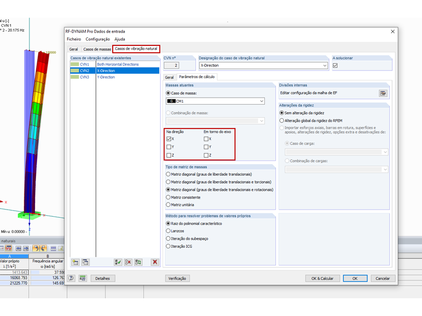Select 'Sem alteração da rigidez' option
Image resolution: width=422 pixels, height=316 pixels.
282,113
